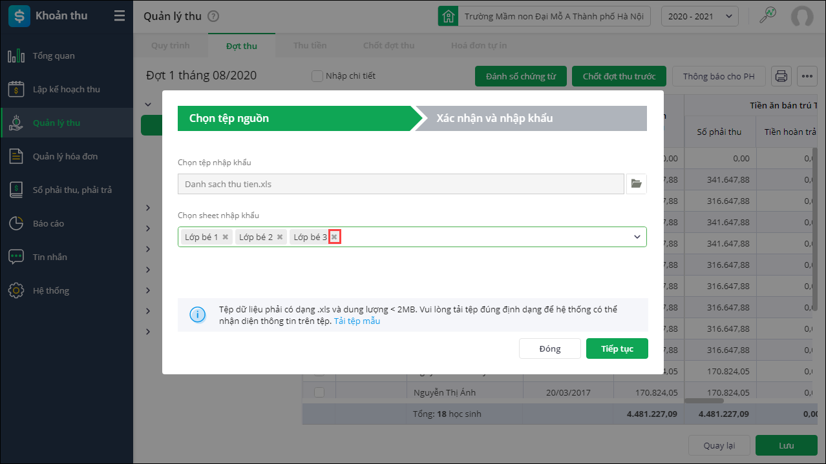Click the Nguyễn Thị Ánh name cell
826x464 pixels.
tap(465, 392)
